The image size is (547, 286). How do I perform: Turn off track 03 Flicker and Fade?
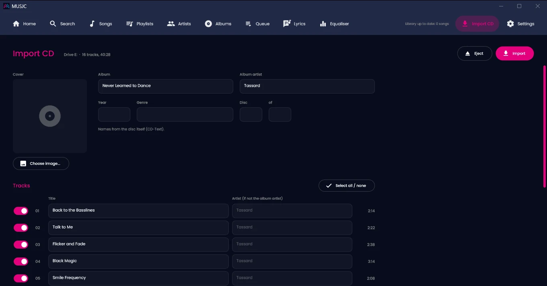21,245
